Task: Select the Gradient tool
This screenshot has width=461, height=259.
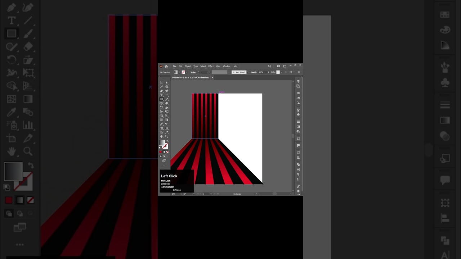Action: 167,120
